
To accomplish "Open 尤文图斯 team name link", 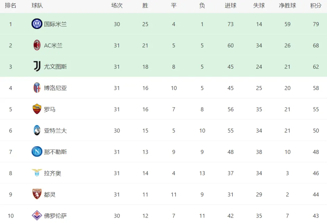I will click(x=55, y=67).
